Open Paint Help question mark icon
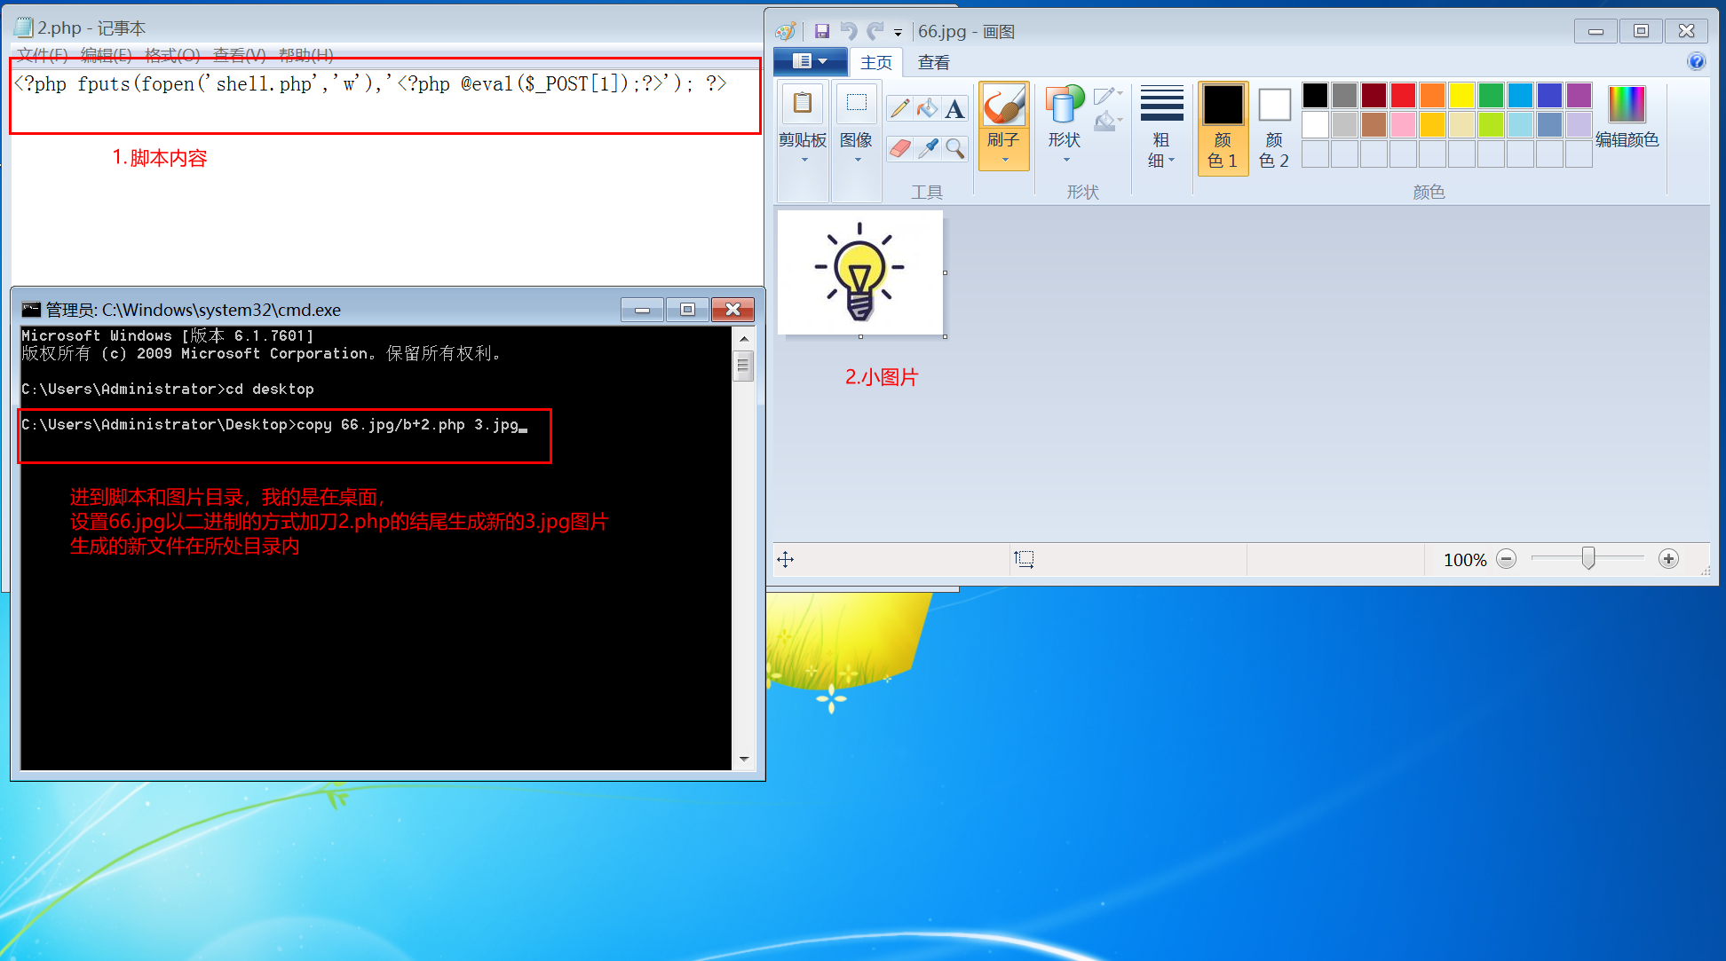1726x961 pixels. [1696, 61]
